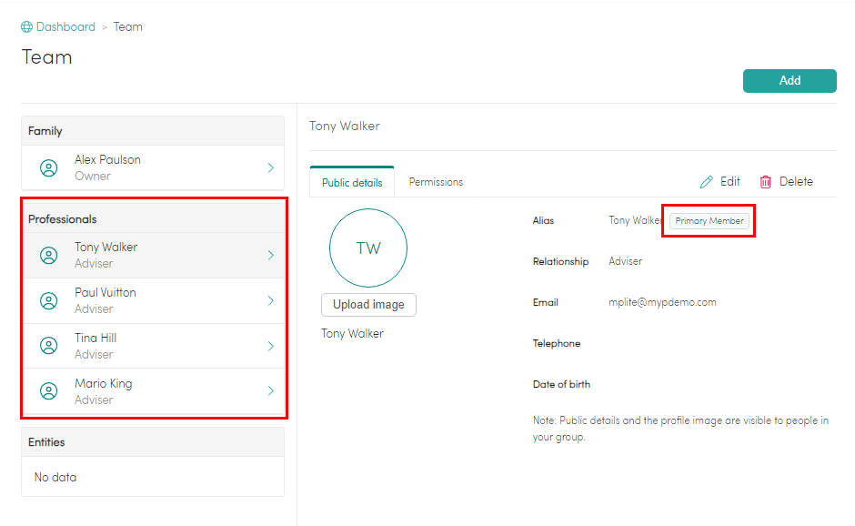
Task: Switch to the Permissions tab
Action: point(436,182)
